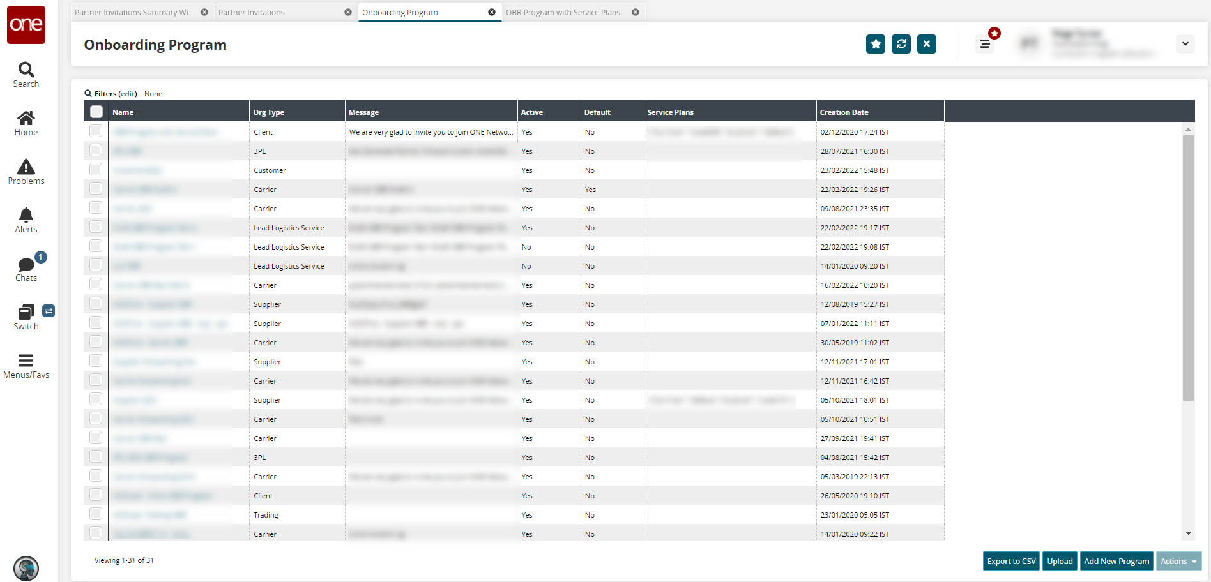Screen dimensions: 1211x582
Task: Open the Search sidebar icon
Action: [x=26, y=75]
